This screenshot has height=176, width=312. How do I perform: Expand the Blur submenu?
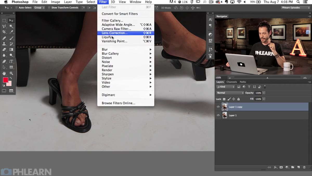[126, 49]
